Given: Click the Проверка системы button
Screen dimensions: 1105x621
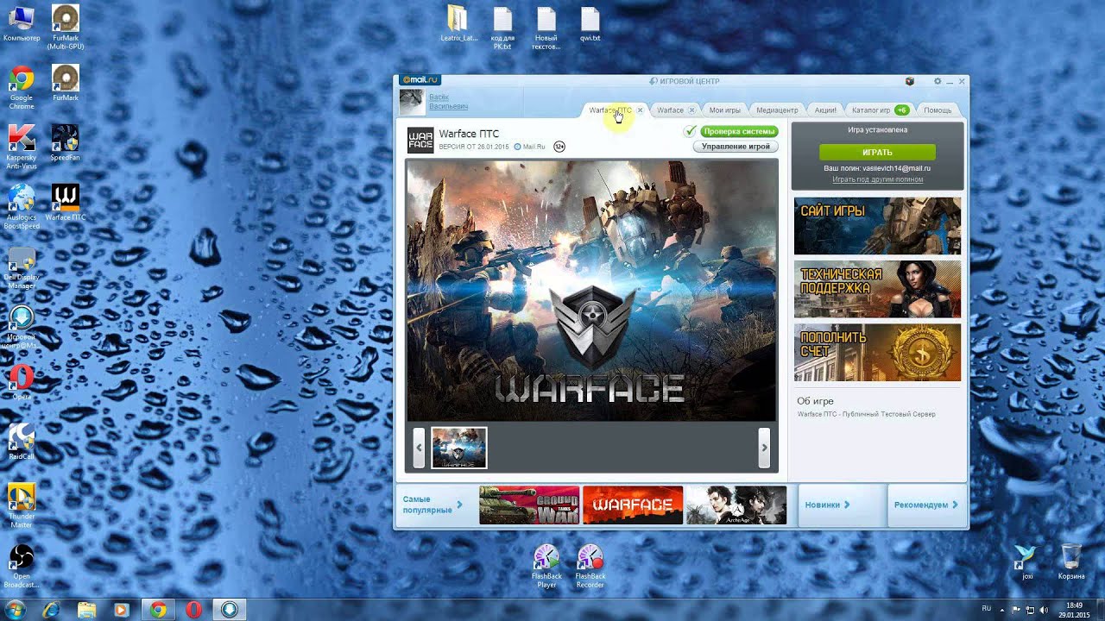Looking at the screenshot, I should [x=739, y=131].
